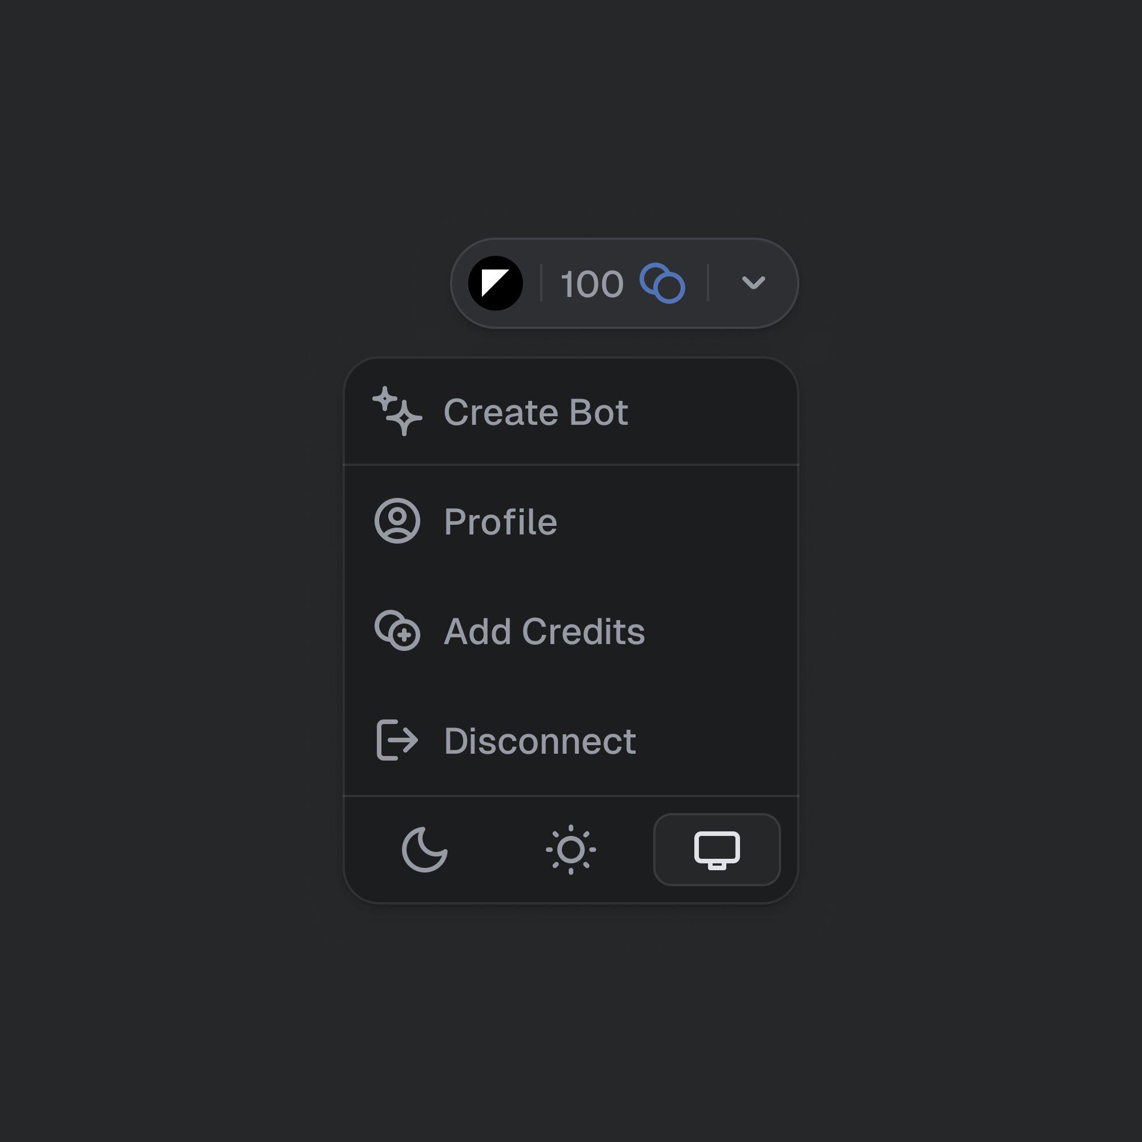Click the Add Credits coins-plus icon
The height and width of the screenshot is (1142, 1142).
[x=397, y=631]
